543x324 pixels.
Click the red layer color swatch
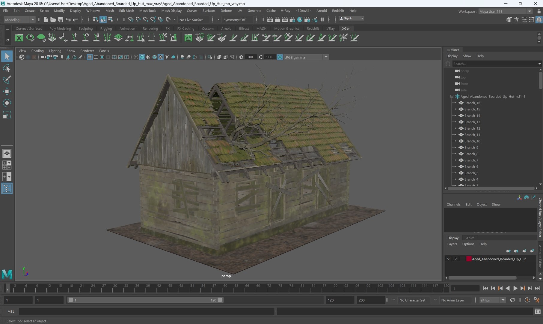coord(469,259)
